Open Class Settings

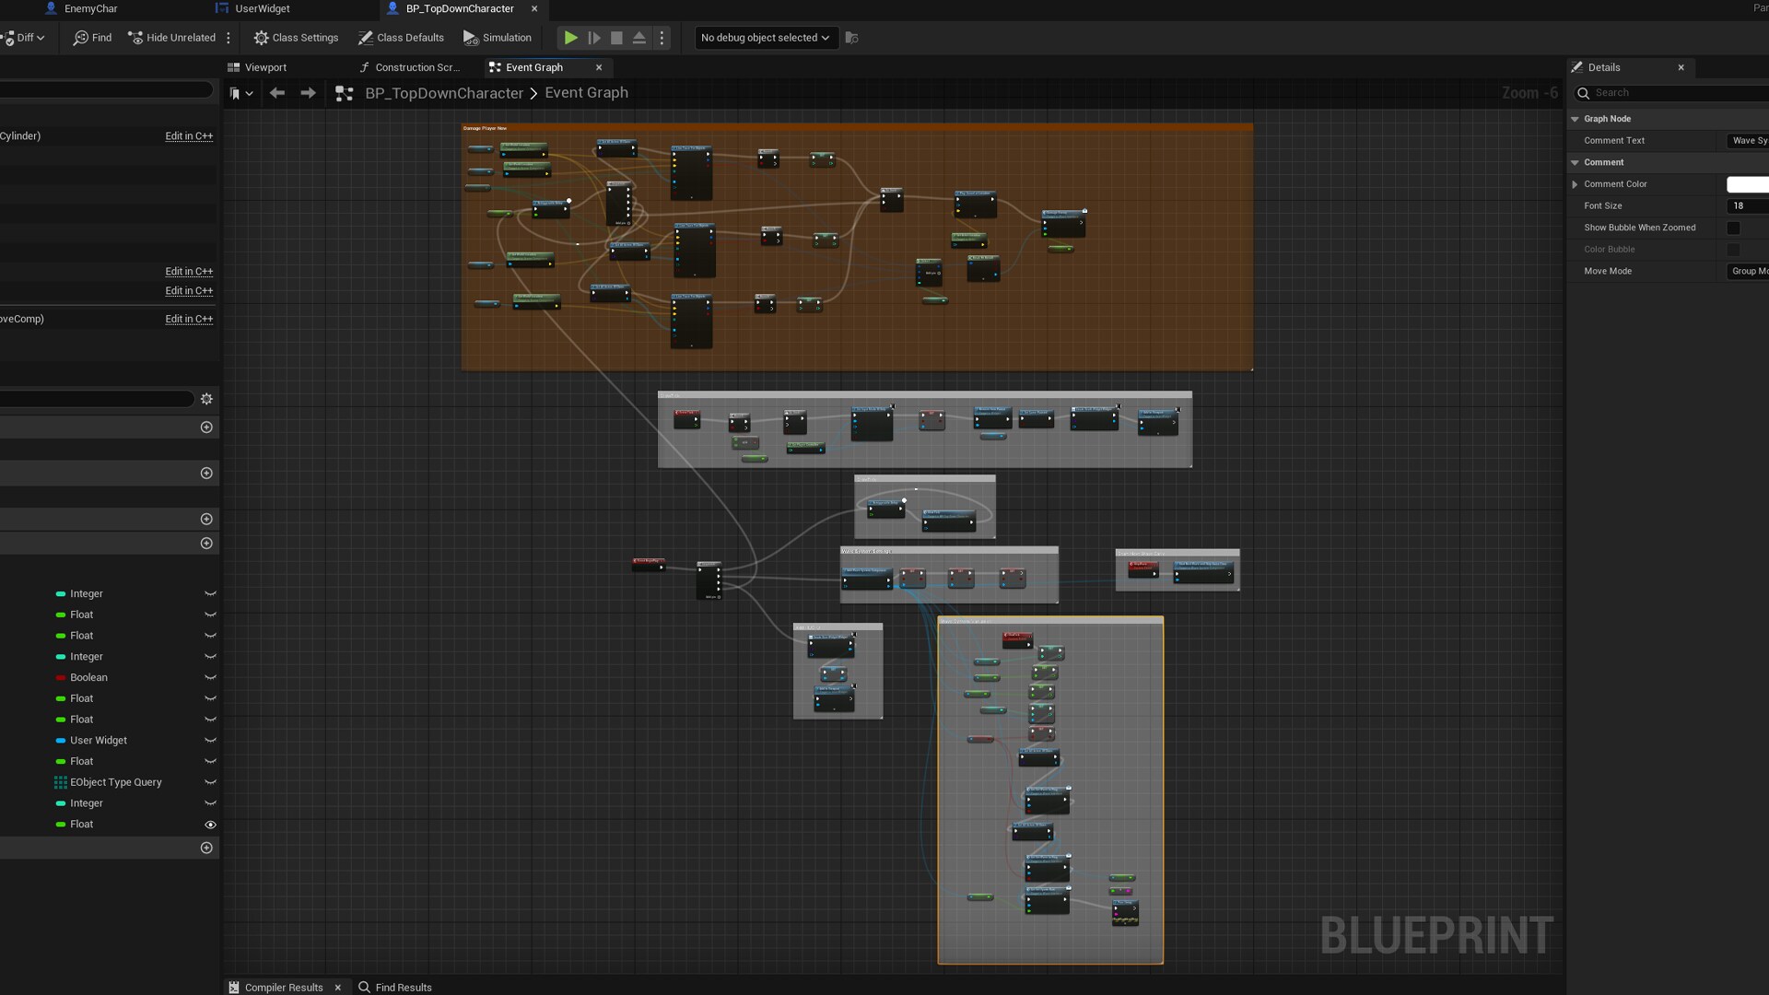[296, 38]
